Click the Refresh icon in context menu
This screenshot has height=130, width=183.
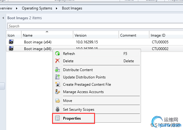click(x=58, y=54)
